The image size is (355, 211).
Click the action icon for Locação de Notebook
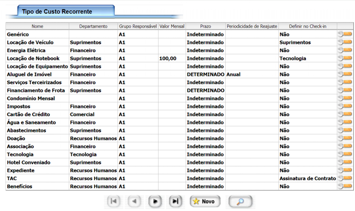345,58
